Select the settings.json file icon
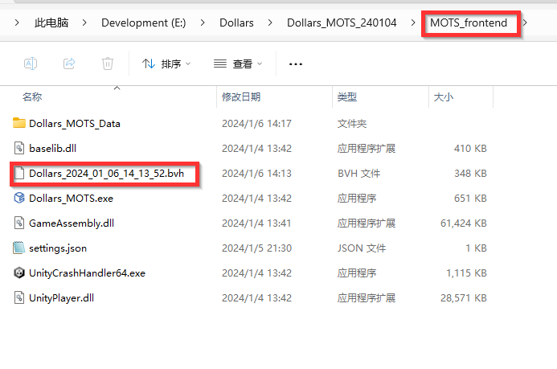 tap(20, 248)
